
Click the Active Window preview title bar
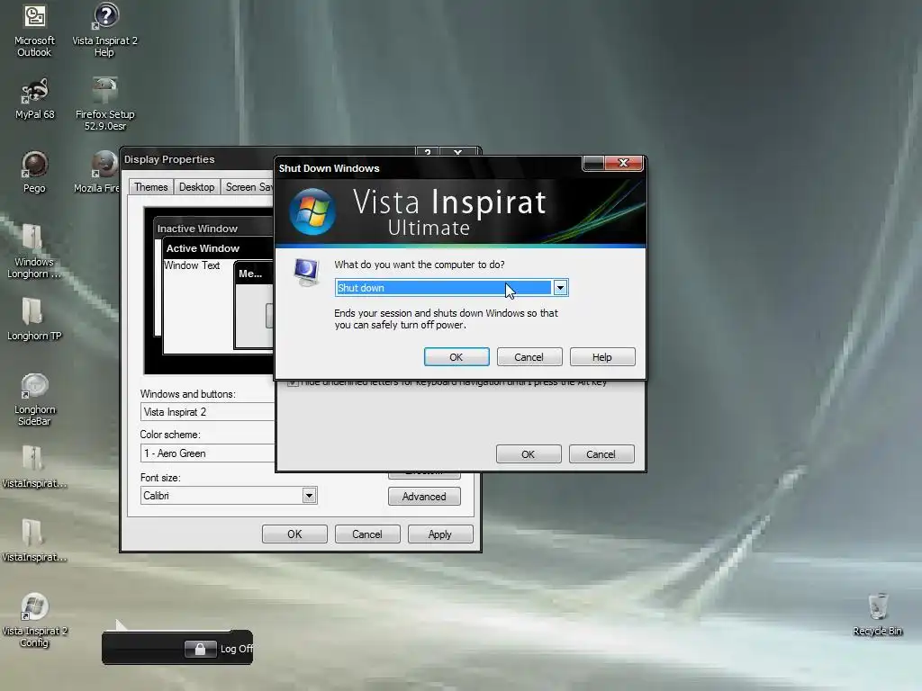(x=219, y=248)
